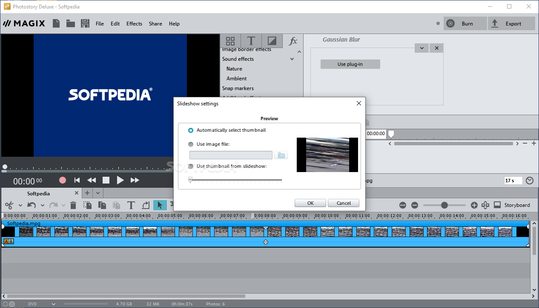Open the media import grid tab

click(230, 41)
